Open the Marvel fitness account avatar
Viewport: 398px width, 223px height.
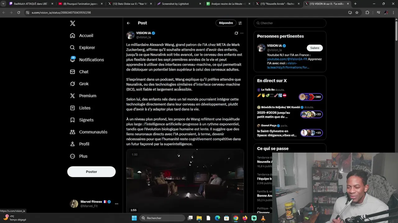[x=74, y=203]
